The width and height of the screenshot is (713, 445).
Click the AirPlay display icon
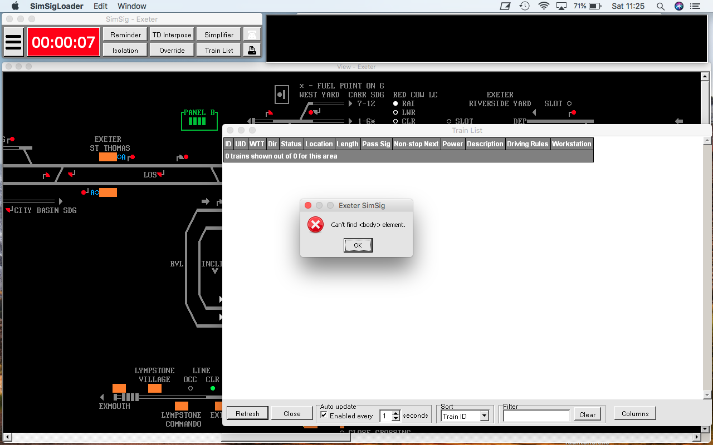pyautogui.click(x=561, y=6)
